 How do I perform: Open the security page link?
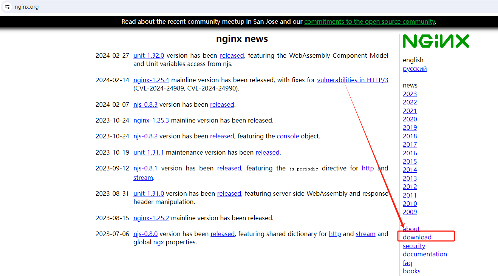[x=414, y=246]
